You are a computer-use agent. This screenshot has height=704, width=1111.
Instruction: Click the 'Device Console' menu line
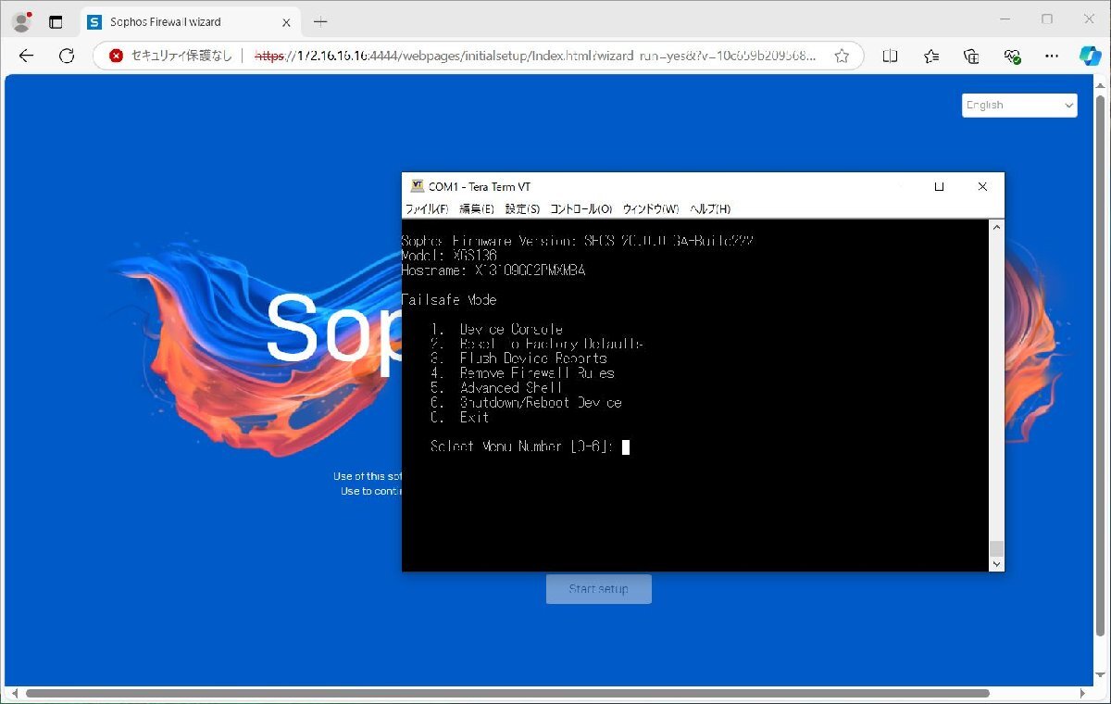pos(497,329)
